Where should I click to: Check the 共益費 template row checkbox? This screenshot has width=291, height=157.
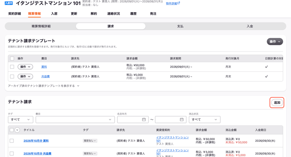tap(12, 76)
